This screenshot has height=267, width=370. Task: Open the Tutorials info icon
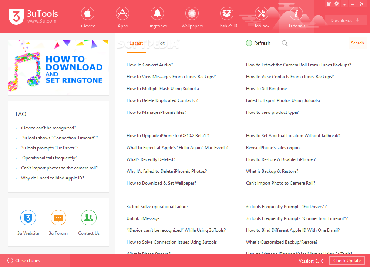pos(296,13)
